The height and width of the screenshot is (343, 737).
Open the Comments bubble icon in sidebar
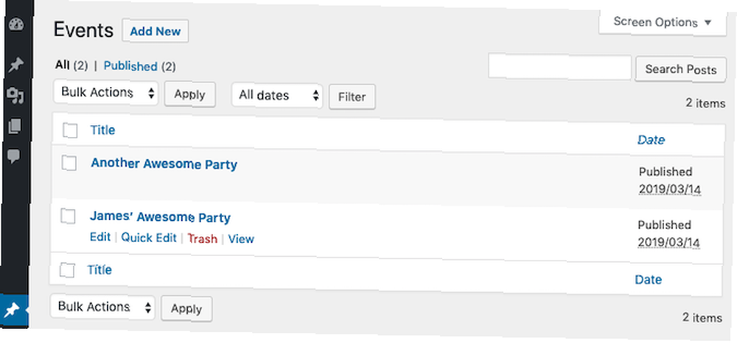point(14,156)
